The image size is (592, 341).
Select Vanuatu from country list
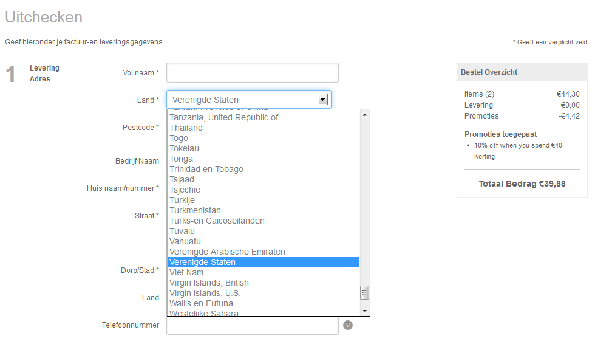tap(263, 241)
